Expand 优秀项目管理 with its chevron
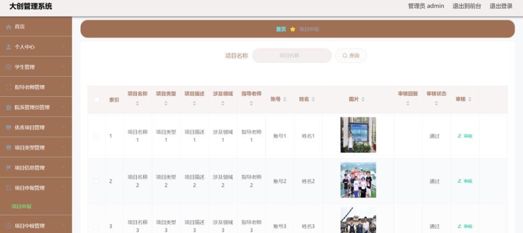The height and width of the screenshot is (233, 523). [x=64, y=128]
